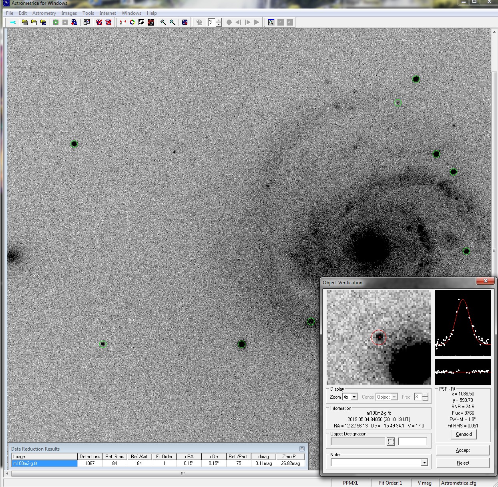Zoom out with the magnifier minus icon
Viewport: 498px width, 487px height.
[173, 22]
